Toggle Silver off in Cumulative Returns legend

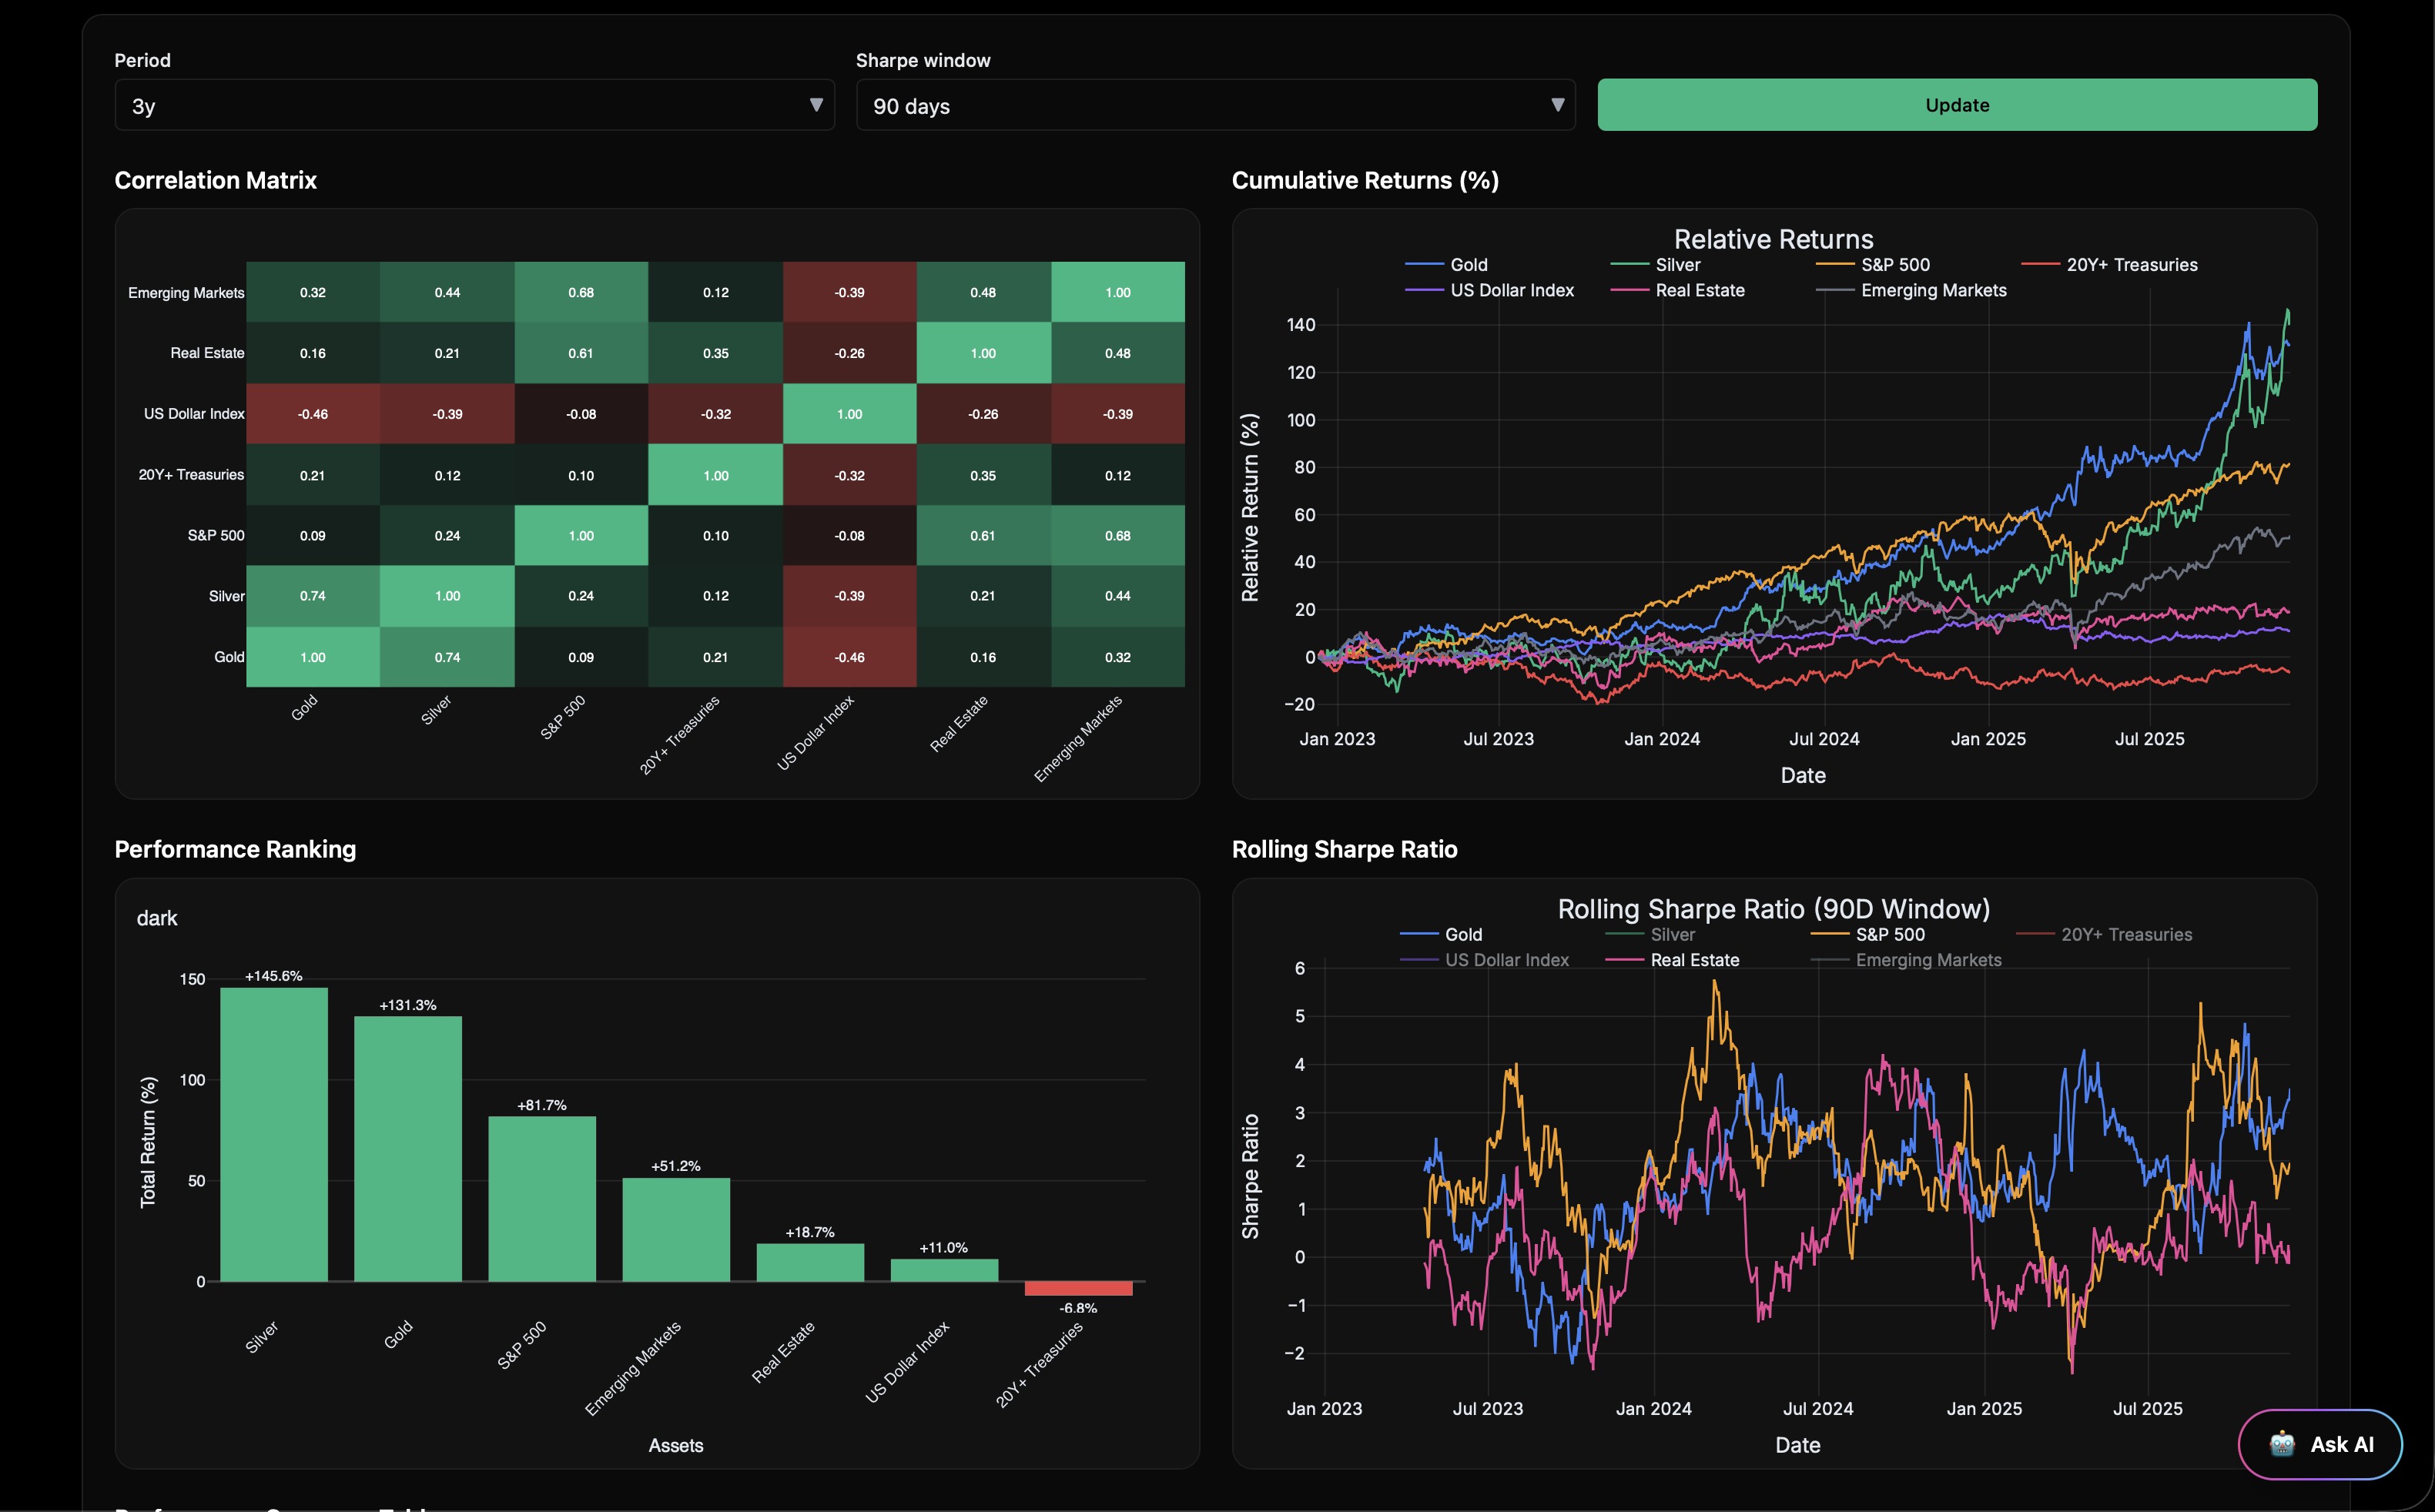click(1678, 264)
